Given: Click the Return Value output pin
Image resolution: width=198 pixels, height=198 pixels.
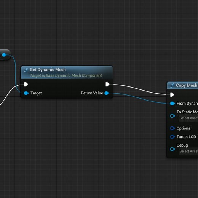Looking at the screenshot, I should click(x=107, y=93).
